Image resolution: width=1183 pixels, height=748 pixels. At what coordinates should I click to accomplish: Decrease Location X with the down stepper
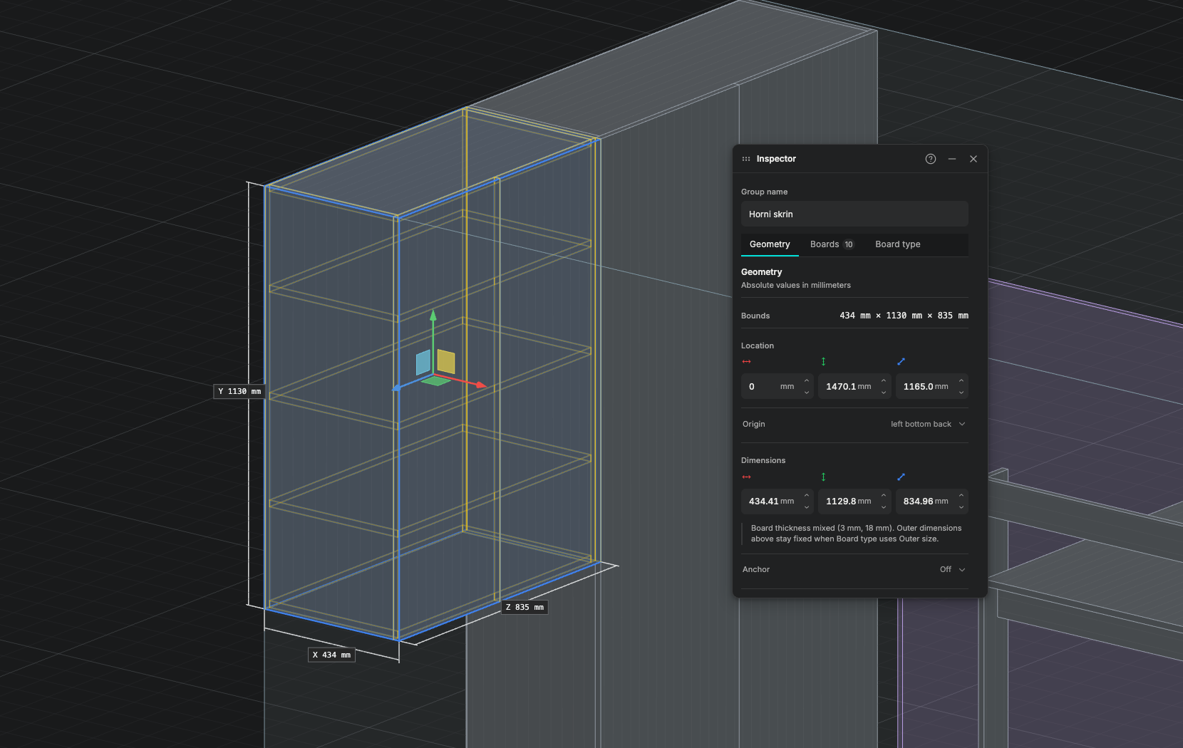tap(807, 393)
